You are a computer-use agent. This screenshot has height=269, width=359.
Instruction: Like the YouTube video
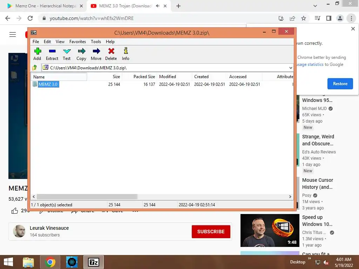click(15, 211)
